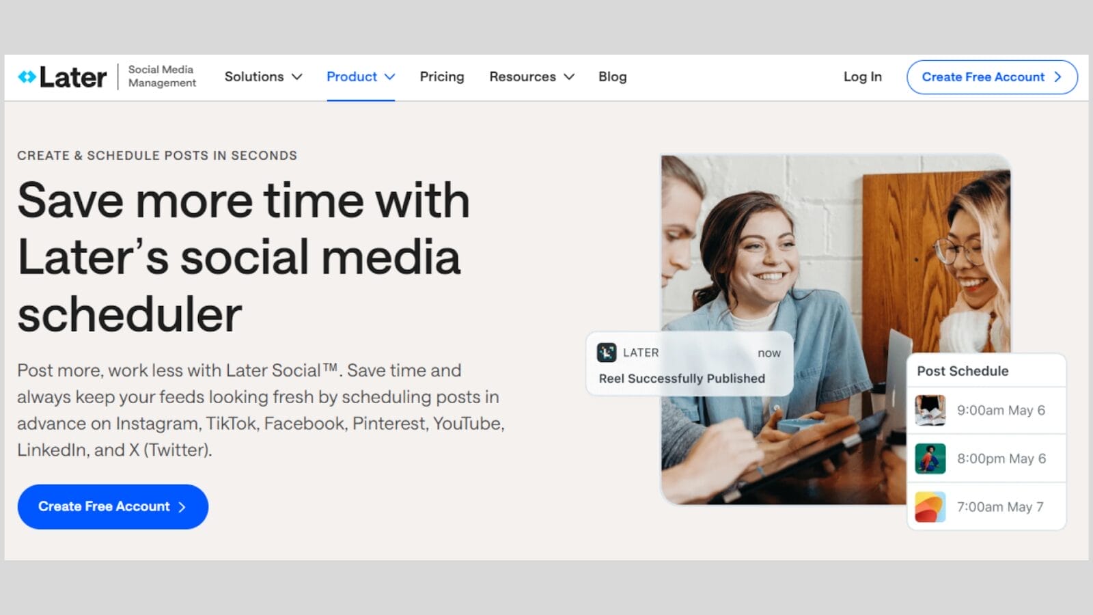1093x615 pixels.
Task: Click the arrow in the blue Create Free Account button
Action: [x=182, y=507]
